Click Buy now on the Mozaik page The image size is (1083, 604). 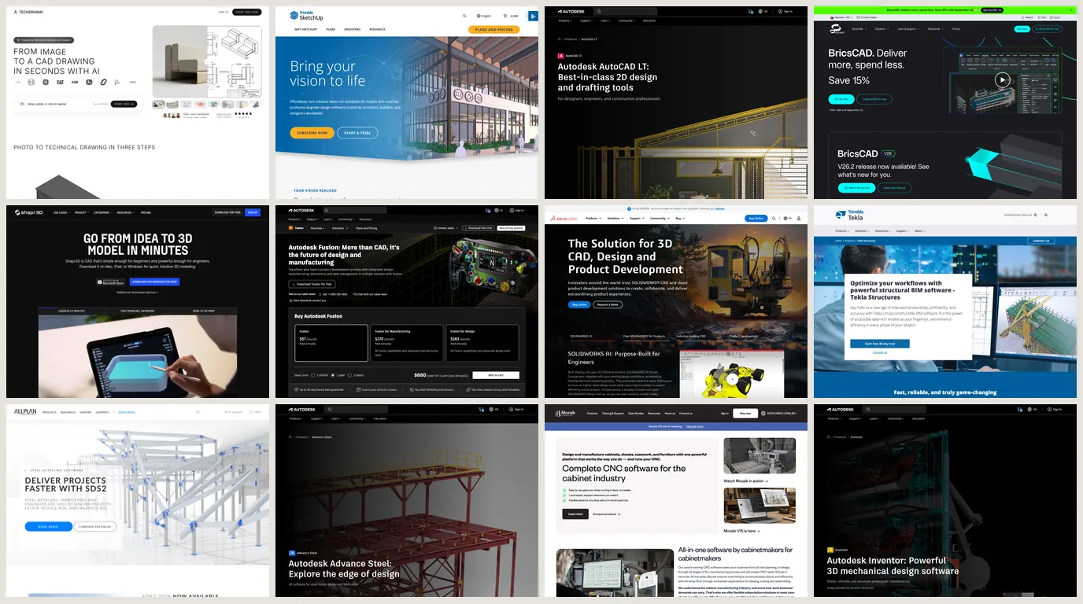pyautogui.click(x=745, y=413)
